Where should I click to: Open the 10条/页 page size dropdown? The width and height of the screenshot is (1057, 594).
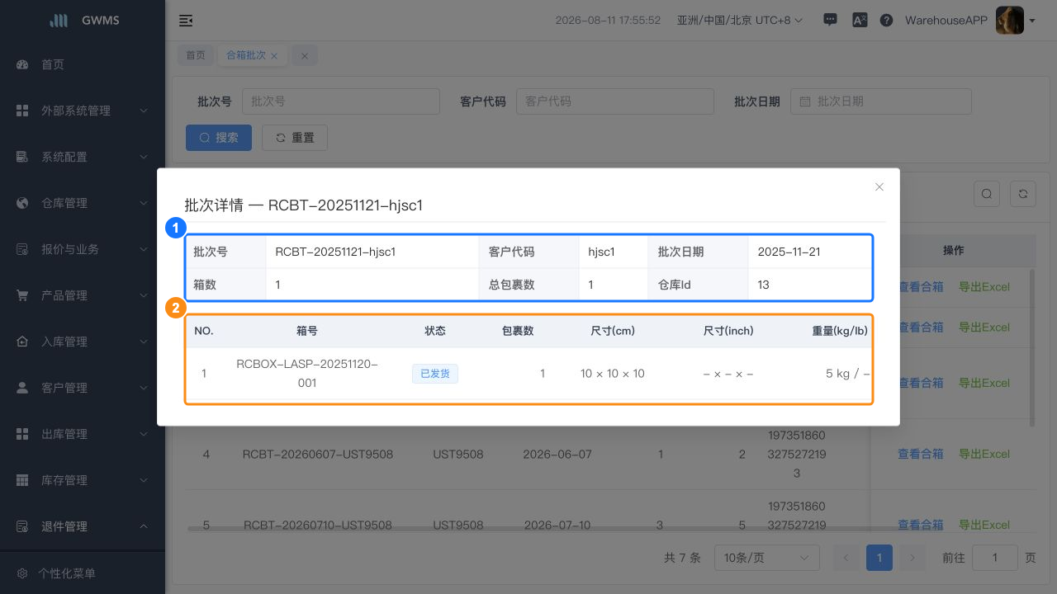(766, 558)
